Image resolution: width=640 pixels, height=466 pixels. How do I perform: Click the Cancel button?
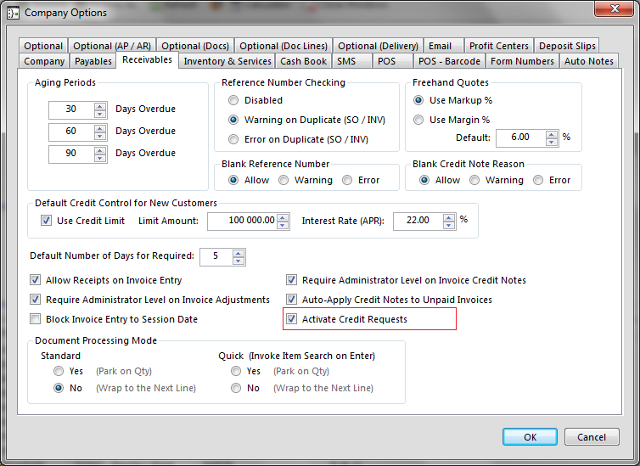[592, 437]
